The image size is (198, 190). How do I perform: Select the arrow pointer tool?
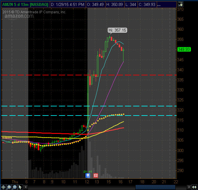[20, 187]
